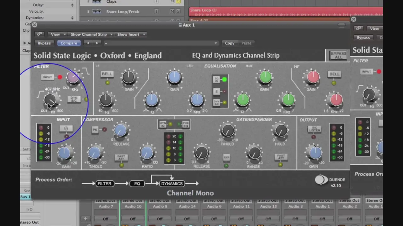Click the Output Gain knob
This screenshot has height=226, width=403.
(x=315, y=153)
